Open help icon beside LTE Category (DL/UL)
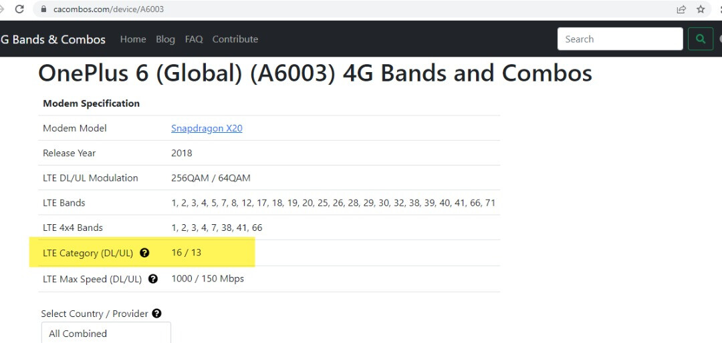This screenshot has height=343, width=722. [144, 252]
